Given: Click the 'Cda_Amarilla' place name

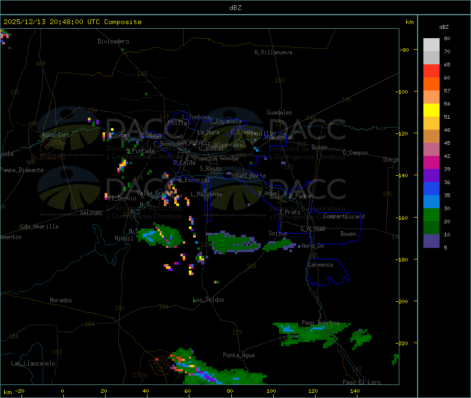Looking at the screenshot, I should pos(39,226).
